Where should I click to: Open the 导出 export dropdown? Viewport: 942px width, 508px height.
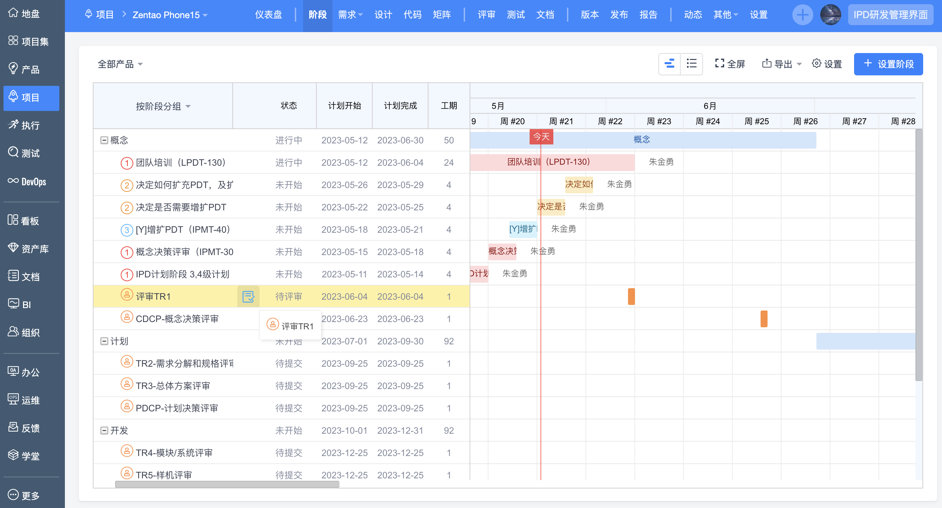pos(782,64)
